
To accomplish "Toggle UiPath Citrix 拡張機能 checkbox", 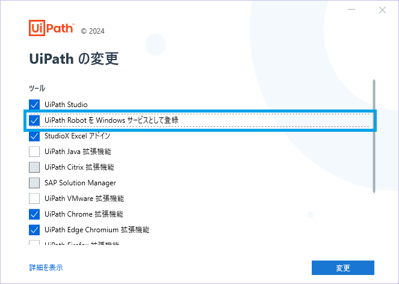I will tap(34, 167).
